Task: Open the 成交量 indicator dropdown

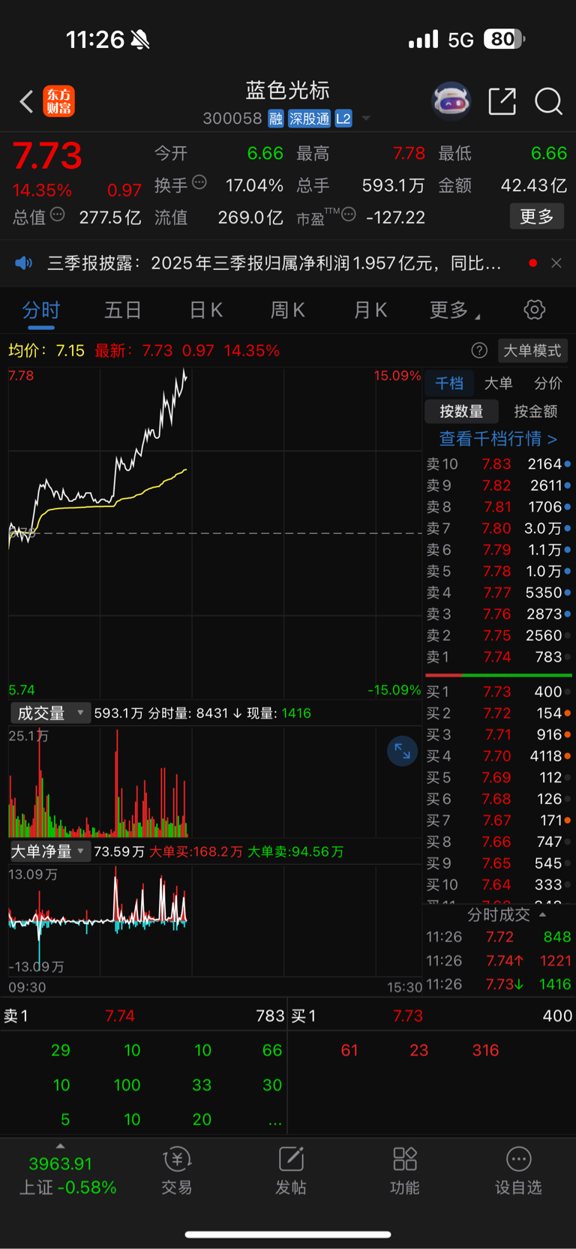Action: pos(50,713)
